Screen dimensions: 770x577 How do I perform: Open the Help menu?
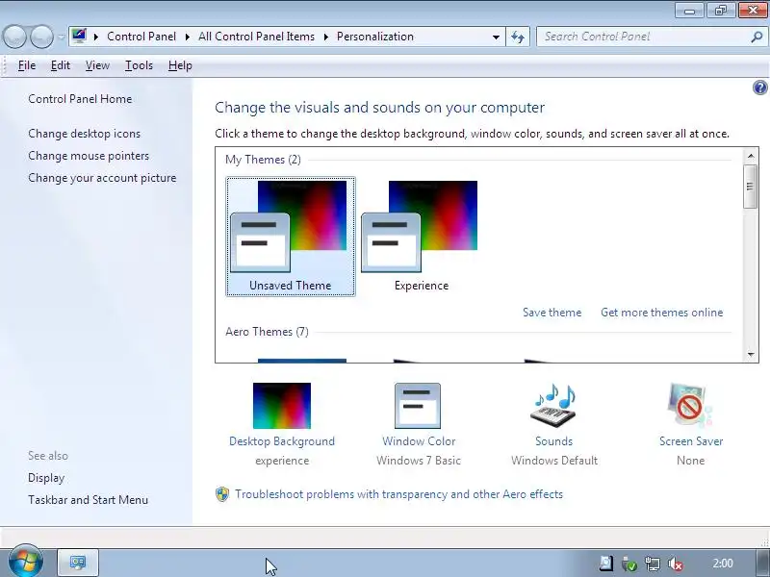pos(180,65)
